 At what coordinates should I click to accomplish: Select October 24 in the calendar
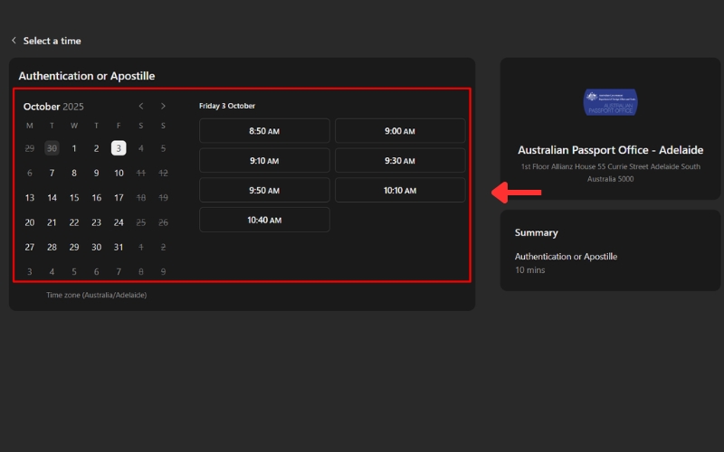[x=119, y=222]
